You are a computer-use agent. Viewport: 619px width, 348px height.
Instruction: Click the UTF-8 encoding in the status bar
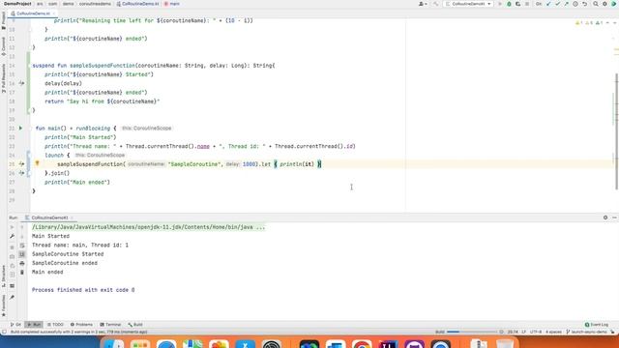click(536, 332)
